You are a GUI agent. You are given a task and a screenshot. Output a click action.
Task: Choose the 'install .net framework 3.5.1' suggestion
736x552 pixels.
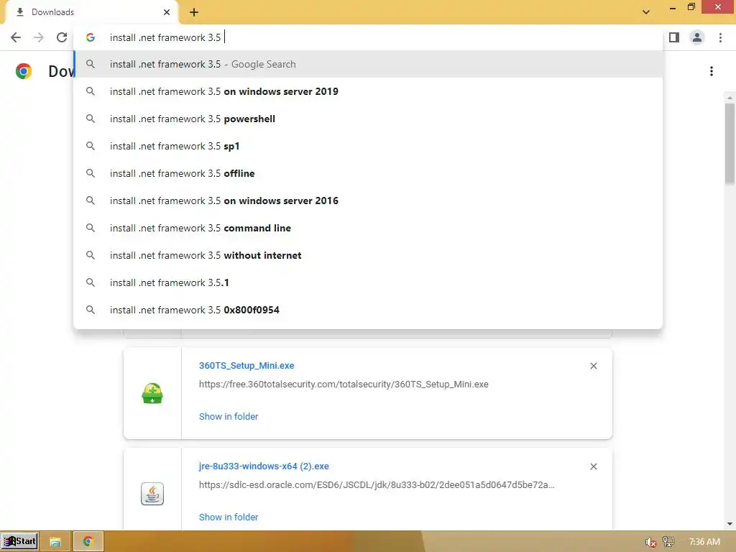pyautogui.click(x=368, y=282)
